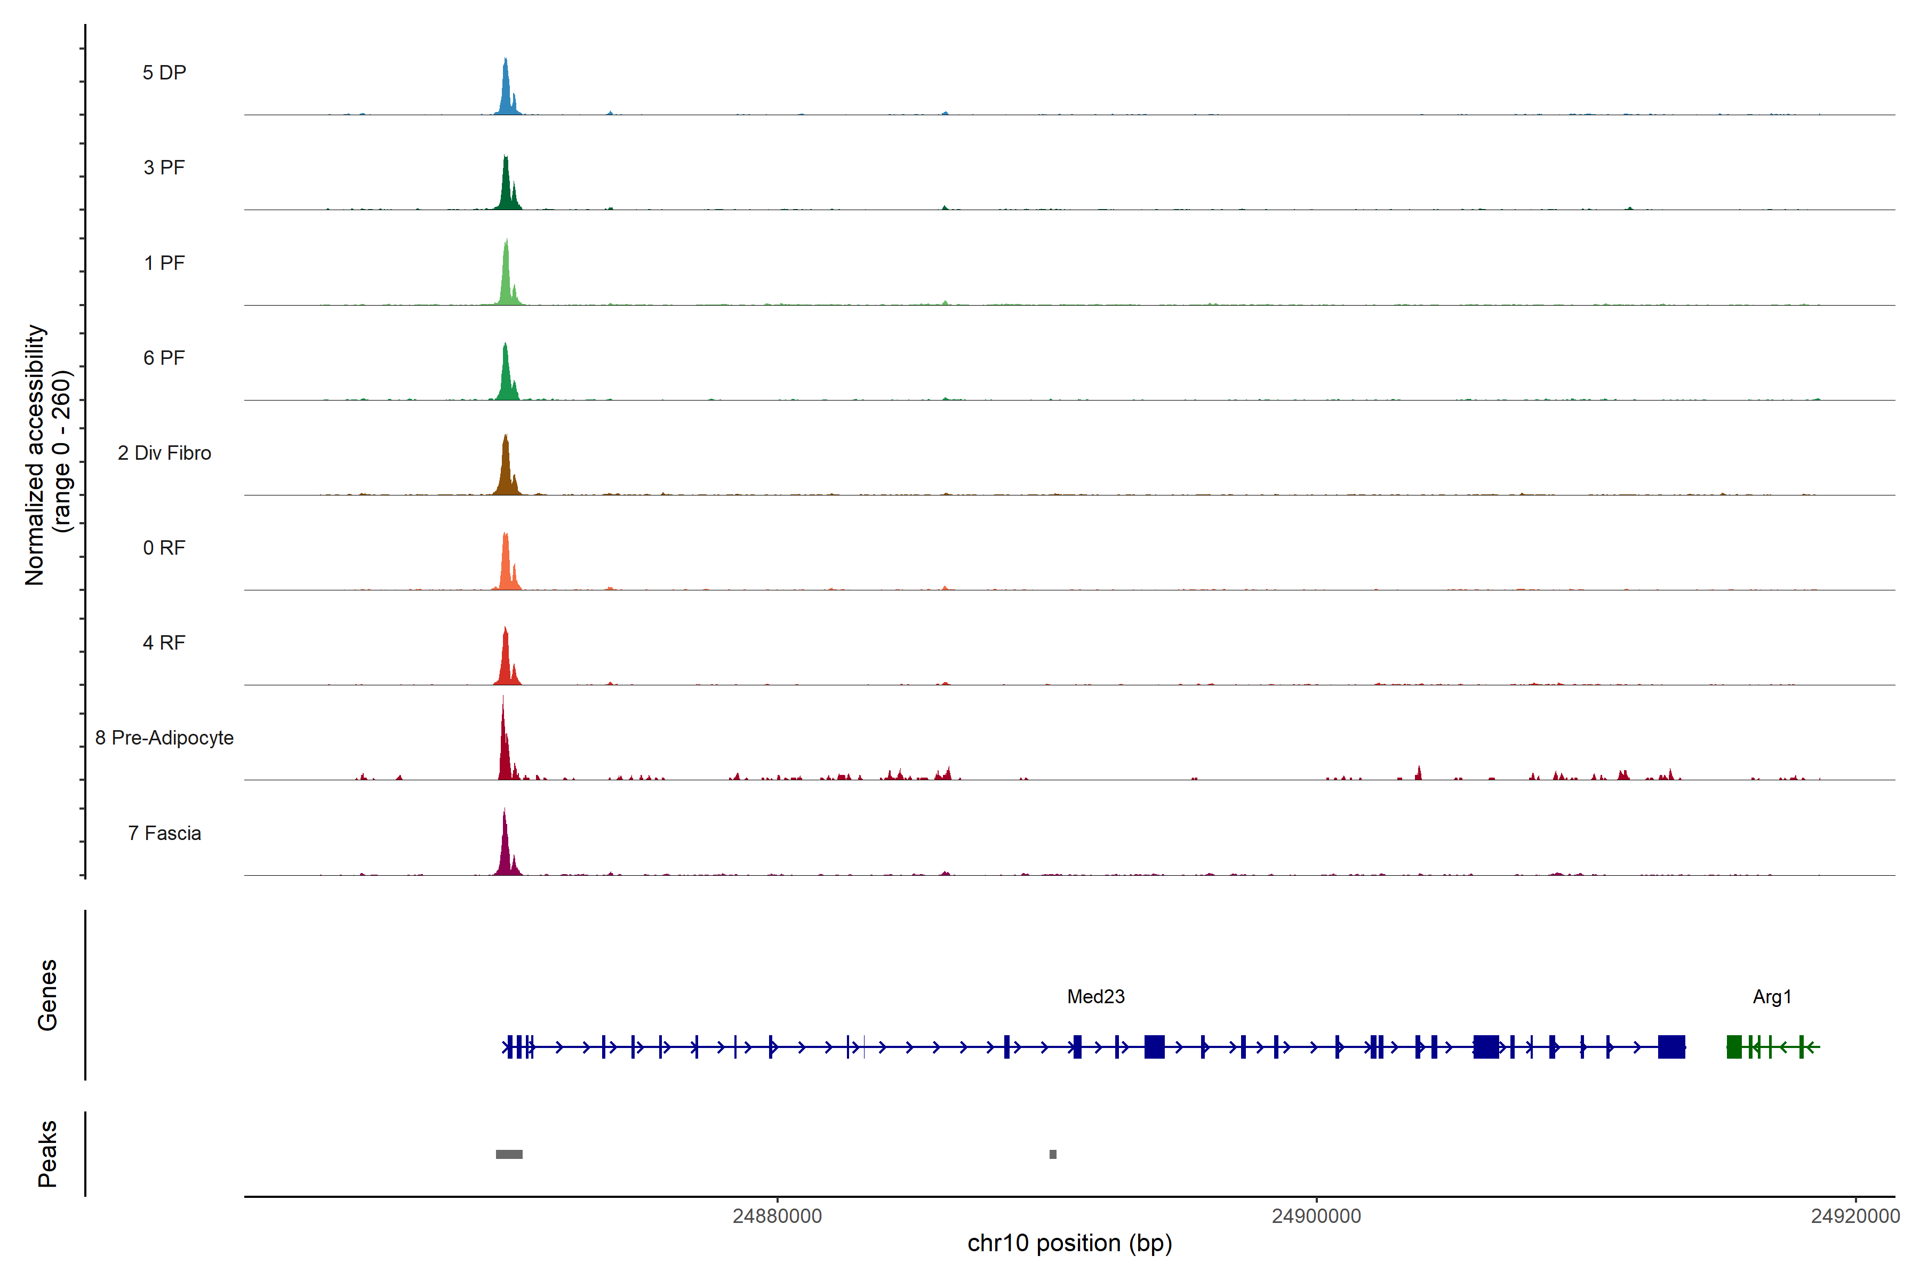Image resolution: width=1920 pixels, height=1280 pixels.
Task: Select the 2 Div Fibro label
Action: tap(164, 453)
